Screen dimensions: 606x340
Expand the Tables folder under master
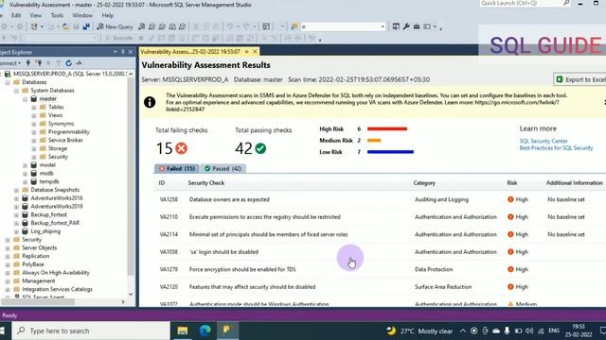(x=34, y=107)
